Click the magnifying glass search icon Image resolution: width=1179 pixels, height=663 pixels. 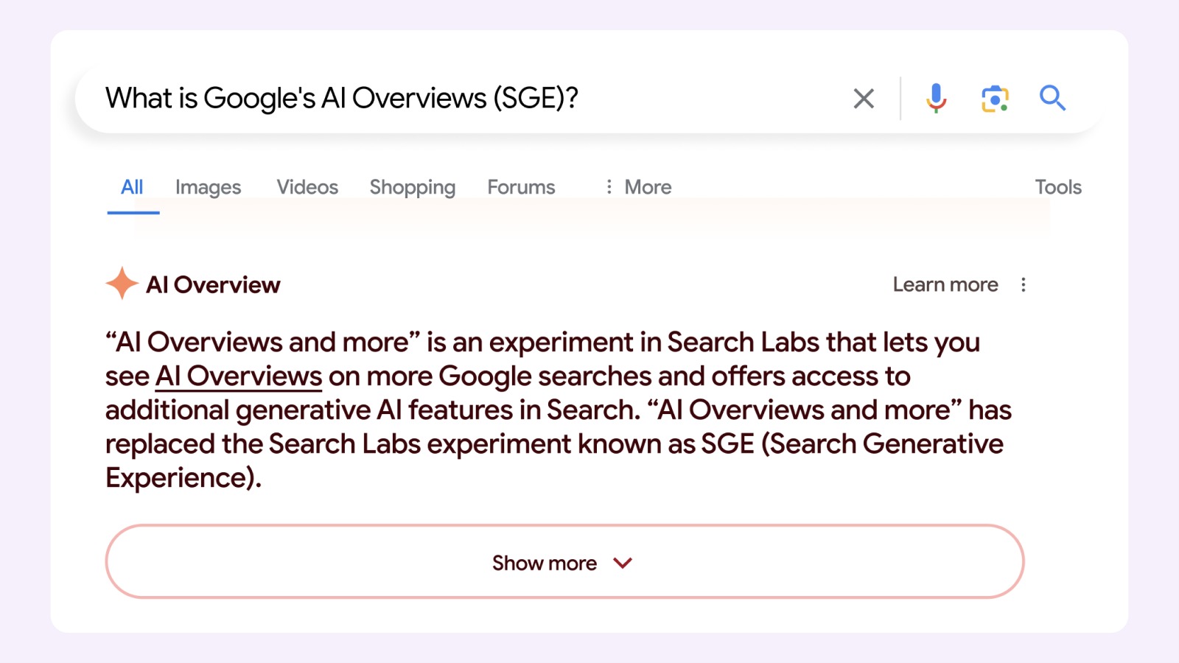1052,97
